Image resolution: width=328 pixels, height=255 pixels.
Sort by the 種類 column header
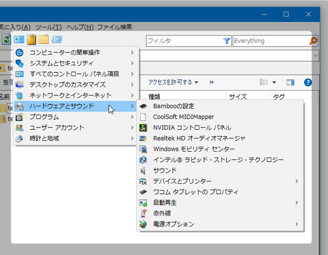pyautogui.click(x=154, y=97)
